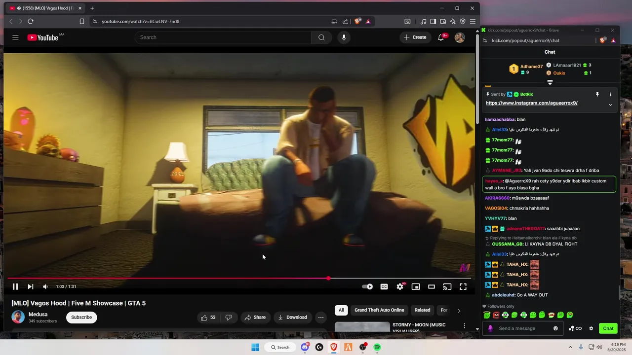
Task: Open Discord from the taskbar
Action: pyautogui.click(x=305, y=347)
